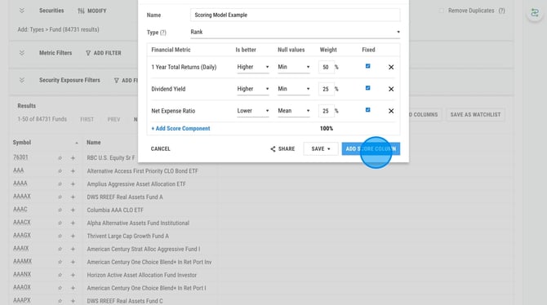Click the Share icon button
The height and width of the screenshot is (305, 547).
[282, 149]
